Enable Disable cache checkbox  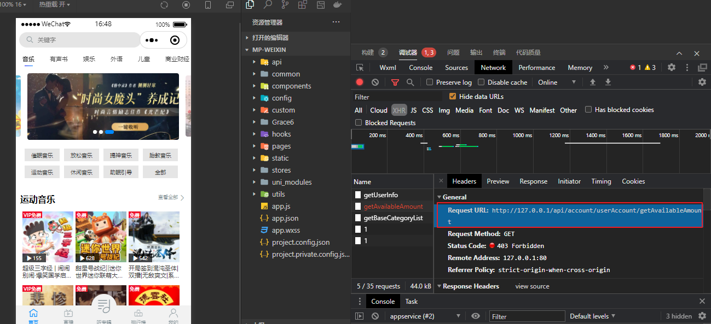(x=481, y=83)
